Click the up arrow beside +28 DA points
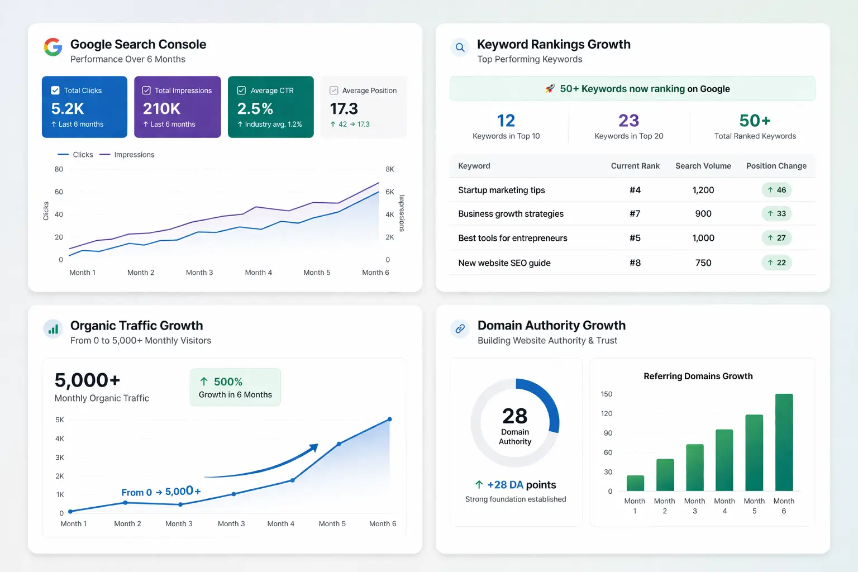 click(479, 485)
